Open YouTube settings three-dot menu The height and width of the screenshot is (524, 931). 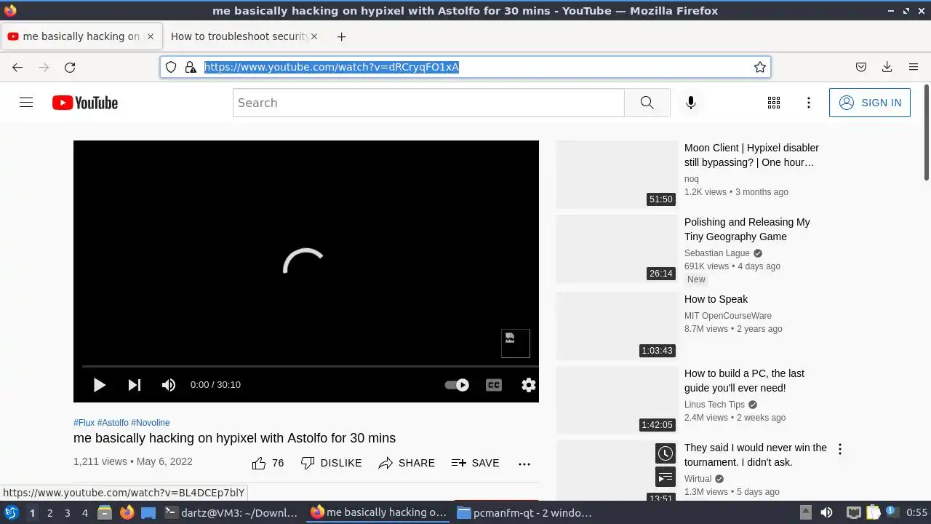809,103
